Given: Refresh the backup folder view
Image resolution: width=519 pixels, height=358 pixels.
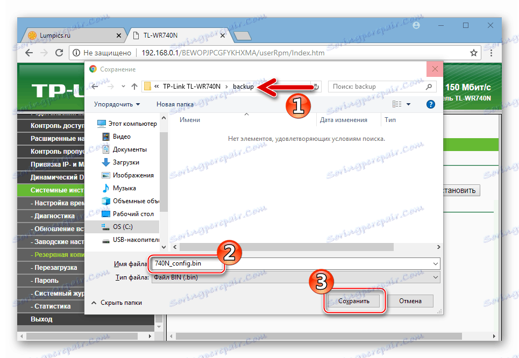Looking at the screenshot, I should click(x=316, y=87).
